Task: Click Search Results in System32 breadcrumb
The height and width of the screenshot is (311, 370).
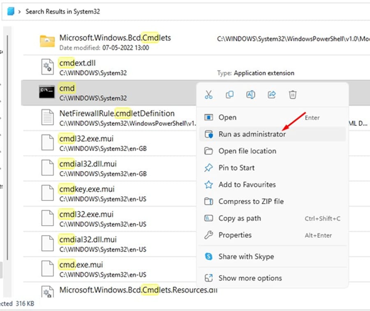Action: (x=63, y=11)
